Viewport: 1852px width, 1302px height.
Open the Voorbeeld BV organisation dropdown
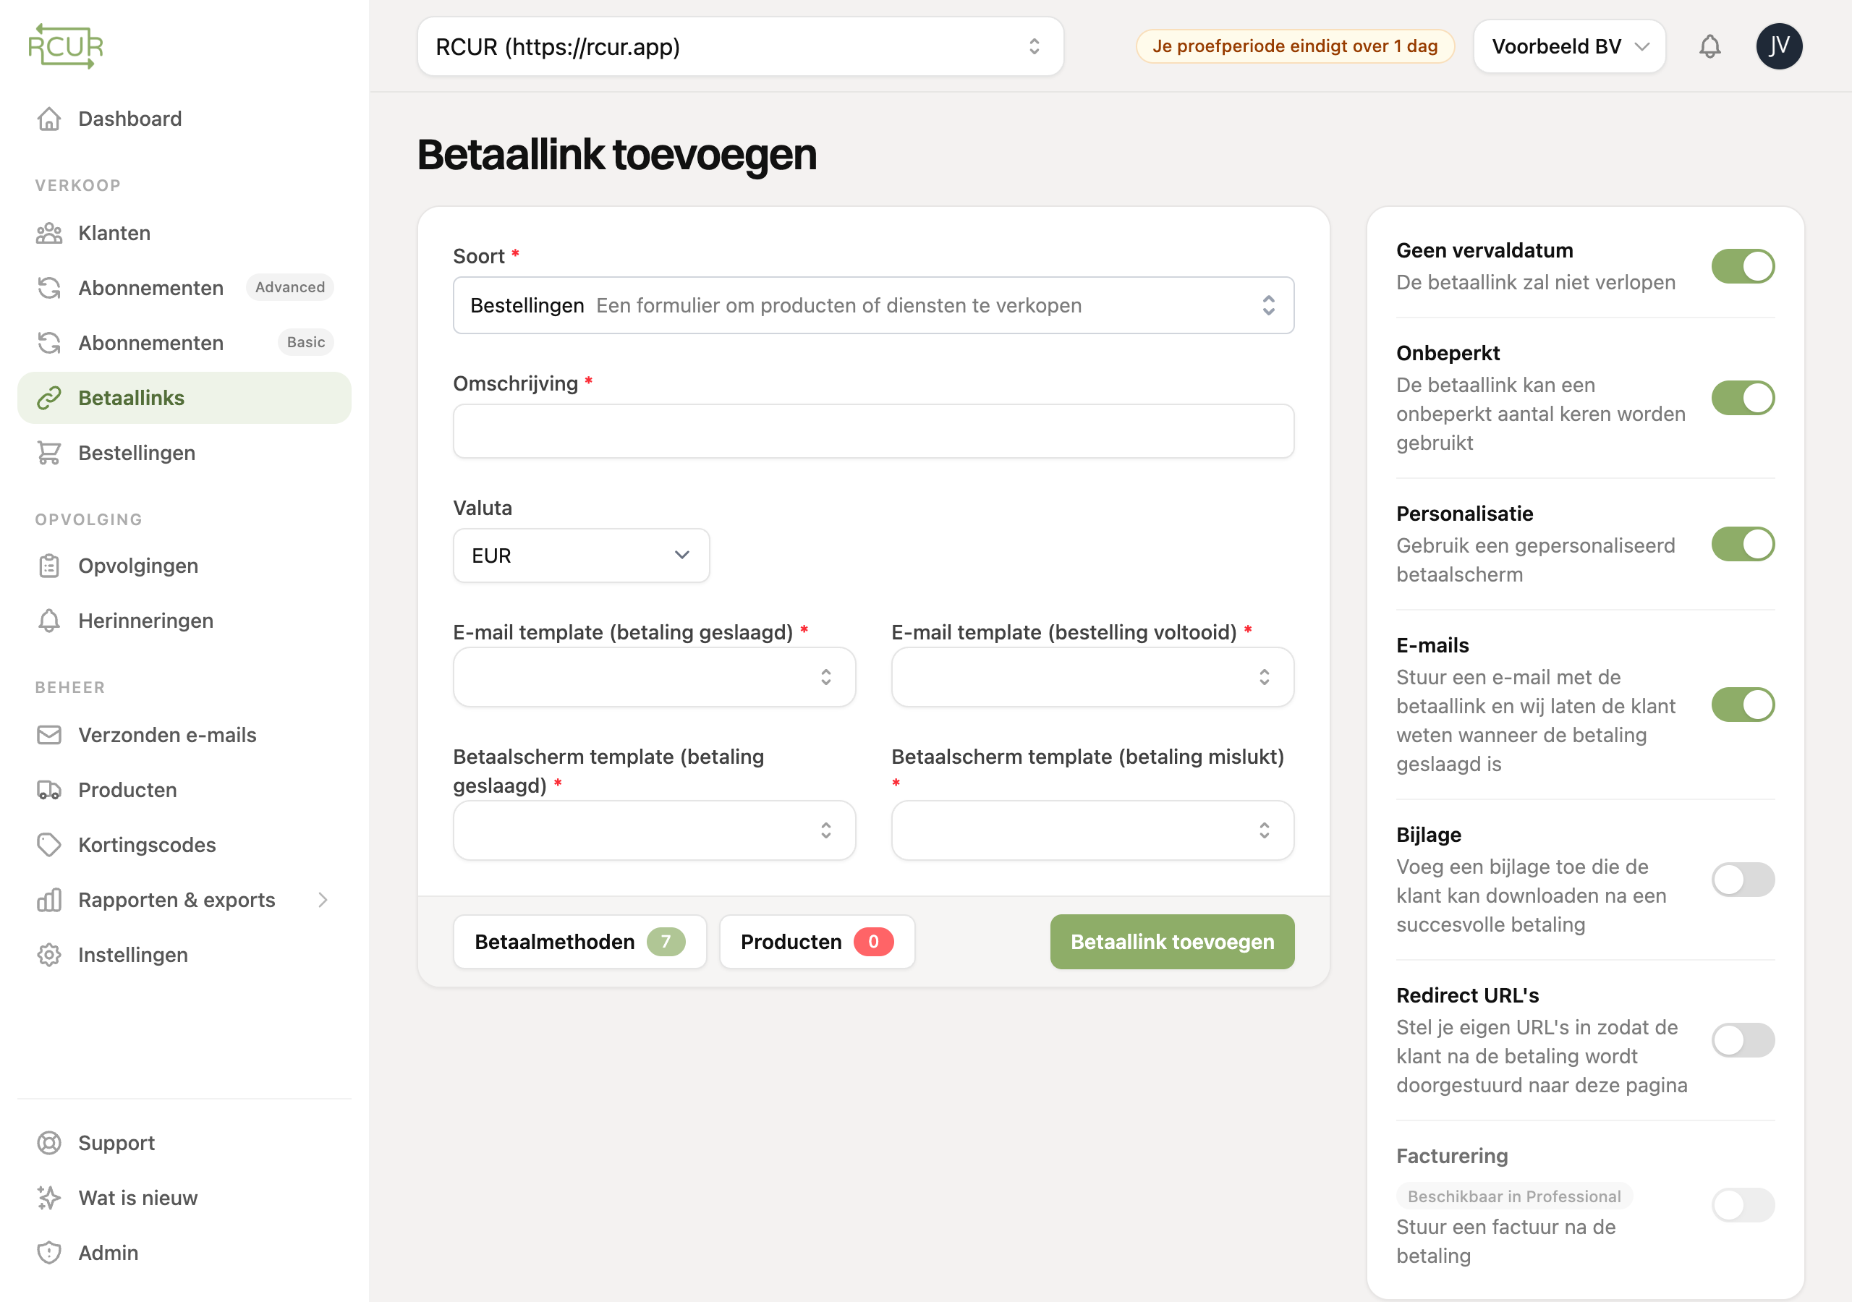coord(1569,47)
